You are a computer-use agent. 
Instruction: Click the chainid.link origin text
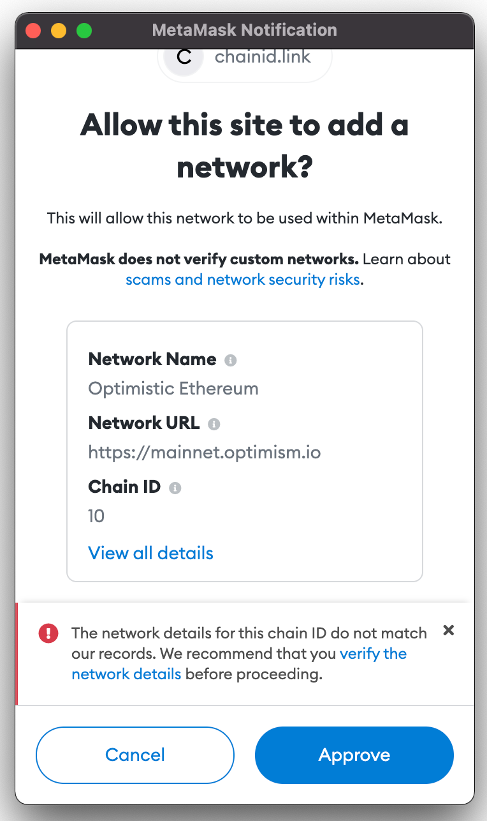click(263, 57)
